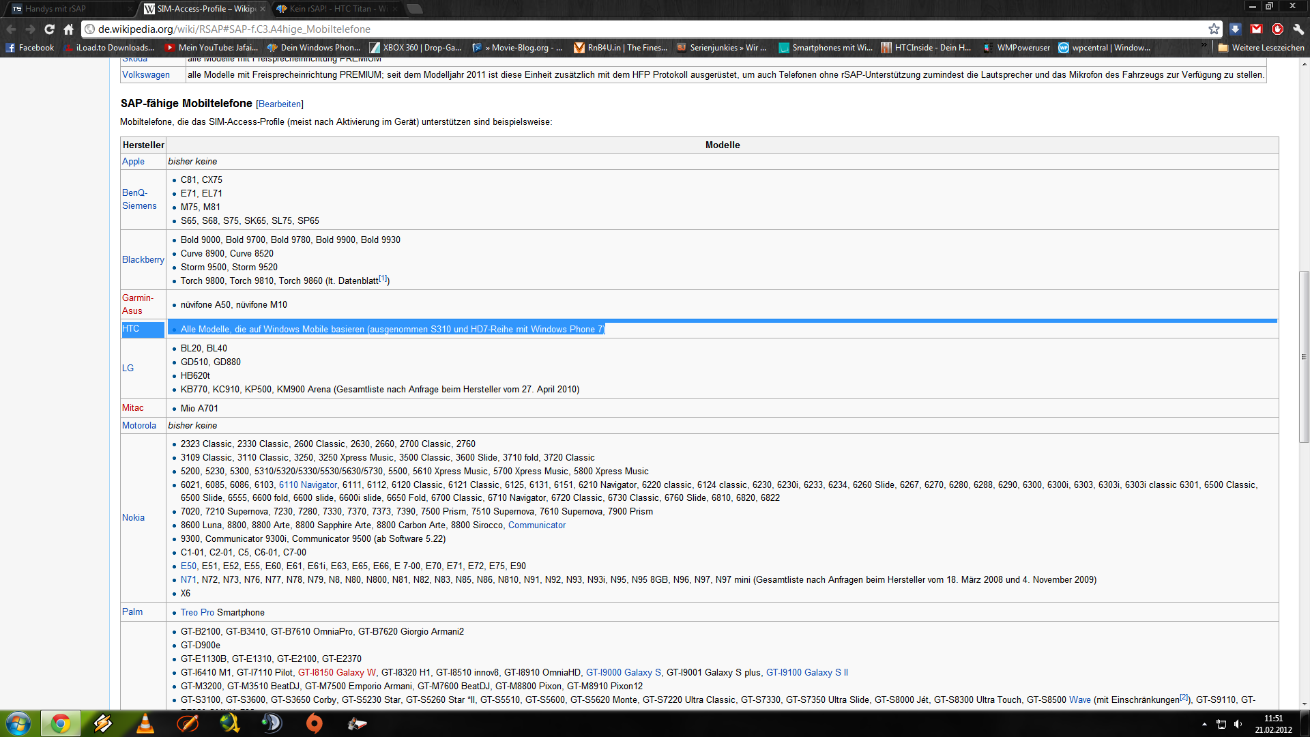Reload the Wikipedia page

pyautogui.click(x=49, y=29)
